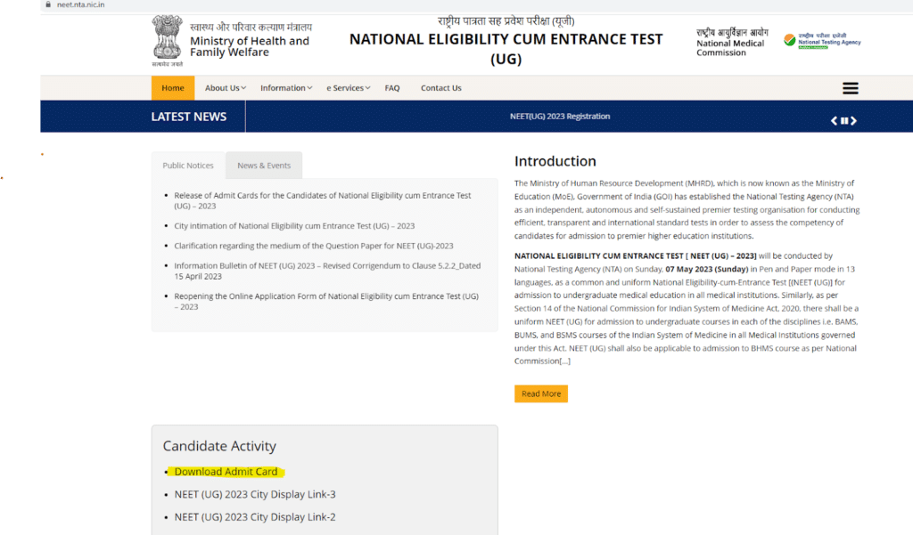Open the hamburger menu icon

(850, 88)
